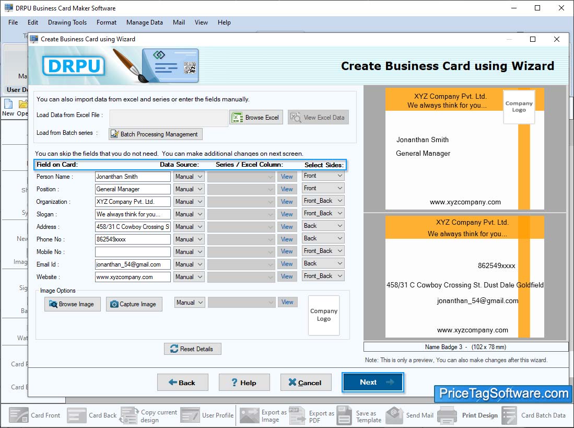Open the View menu

click(x=201, y=22)
